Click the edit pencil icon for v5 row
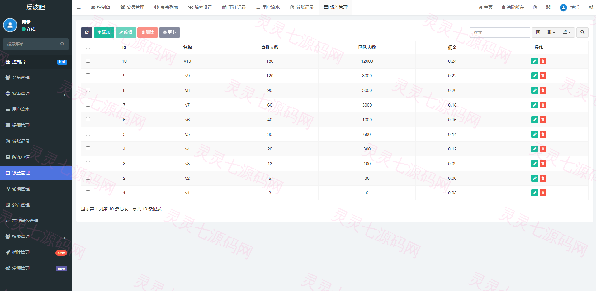 (x=535, y=134)
